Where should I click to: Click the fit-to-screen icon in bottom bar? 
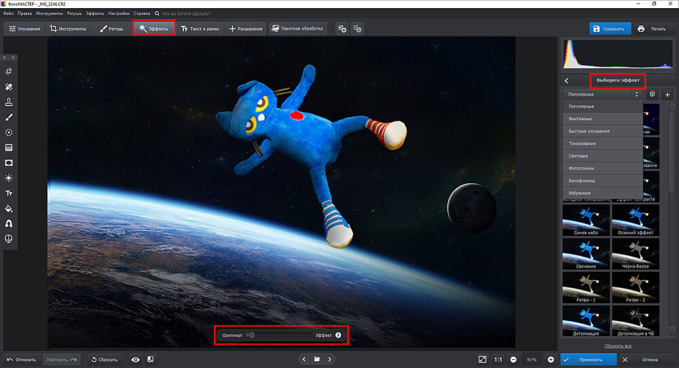[482, 359]
